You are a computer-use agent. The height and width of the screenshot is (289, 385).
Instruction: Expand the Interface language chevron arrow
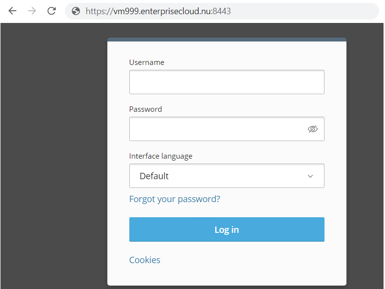coord(310,176)
